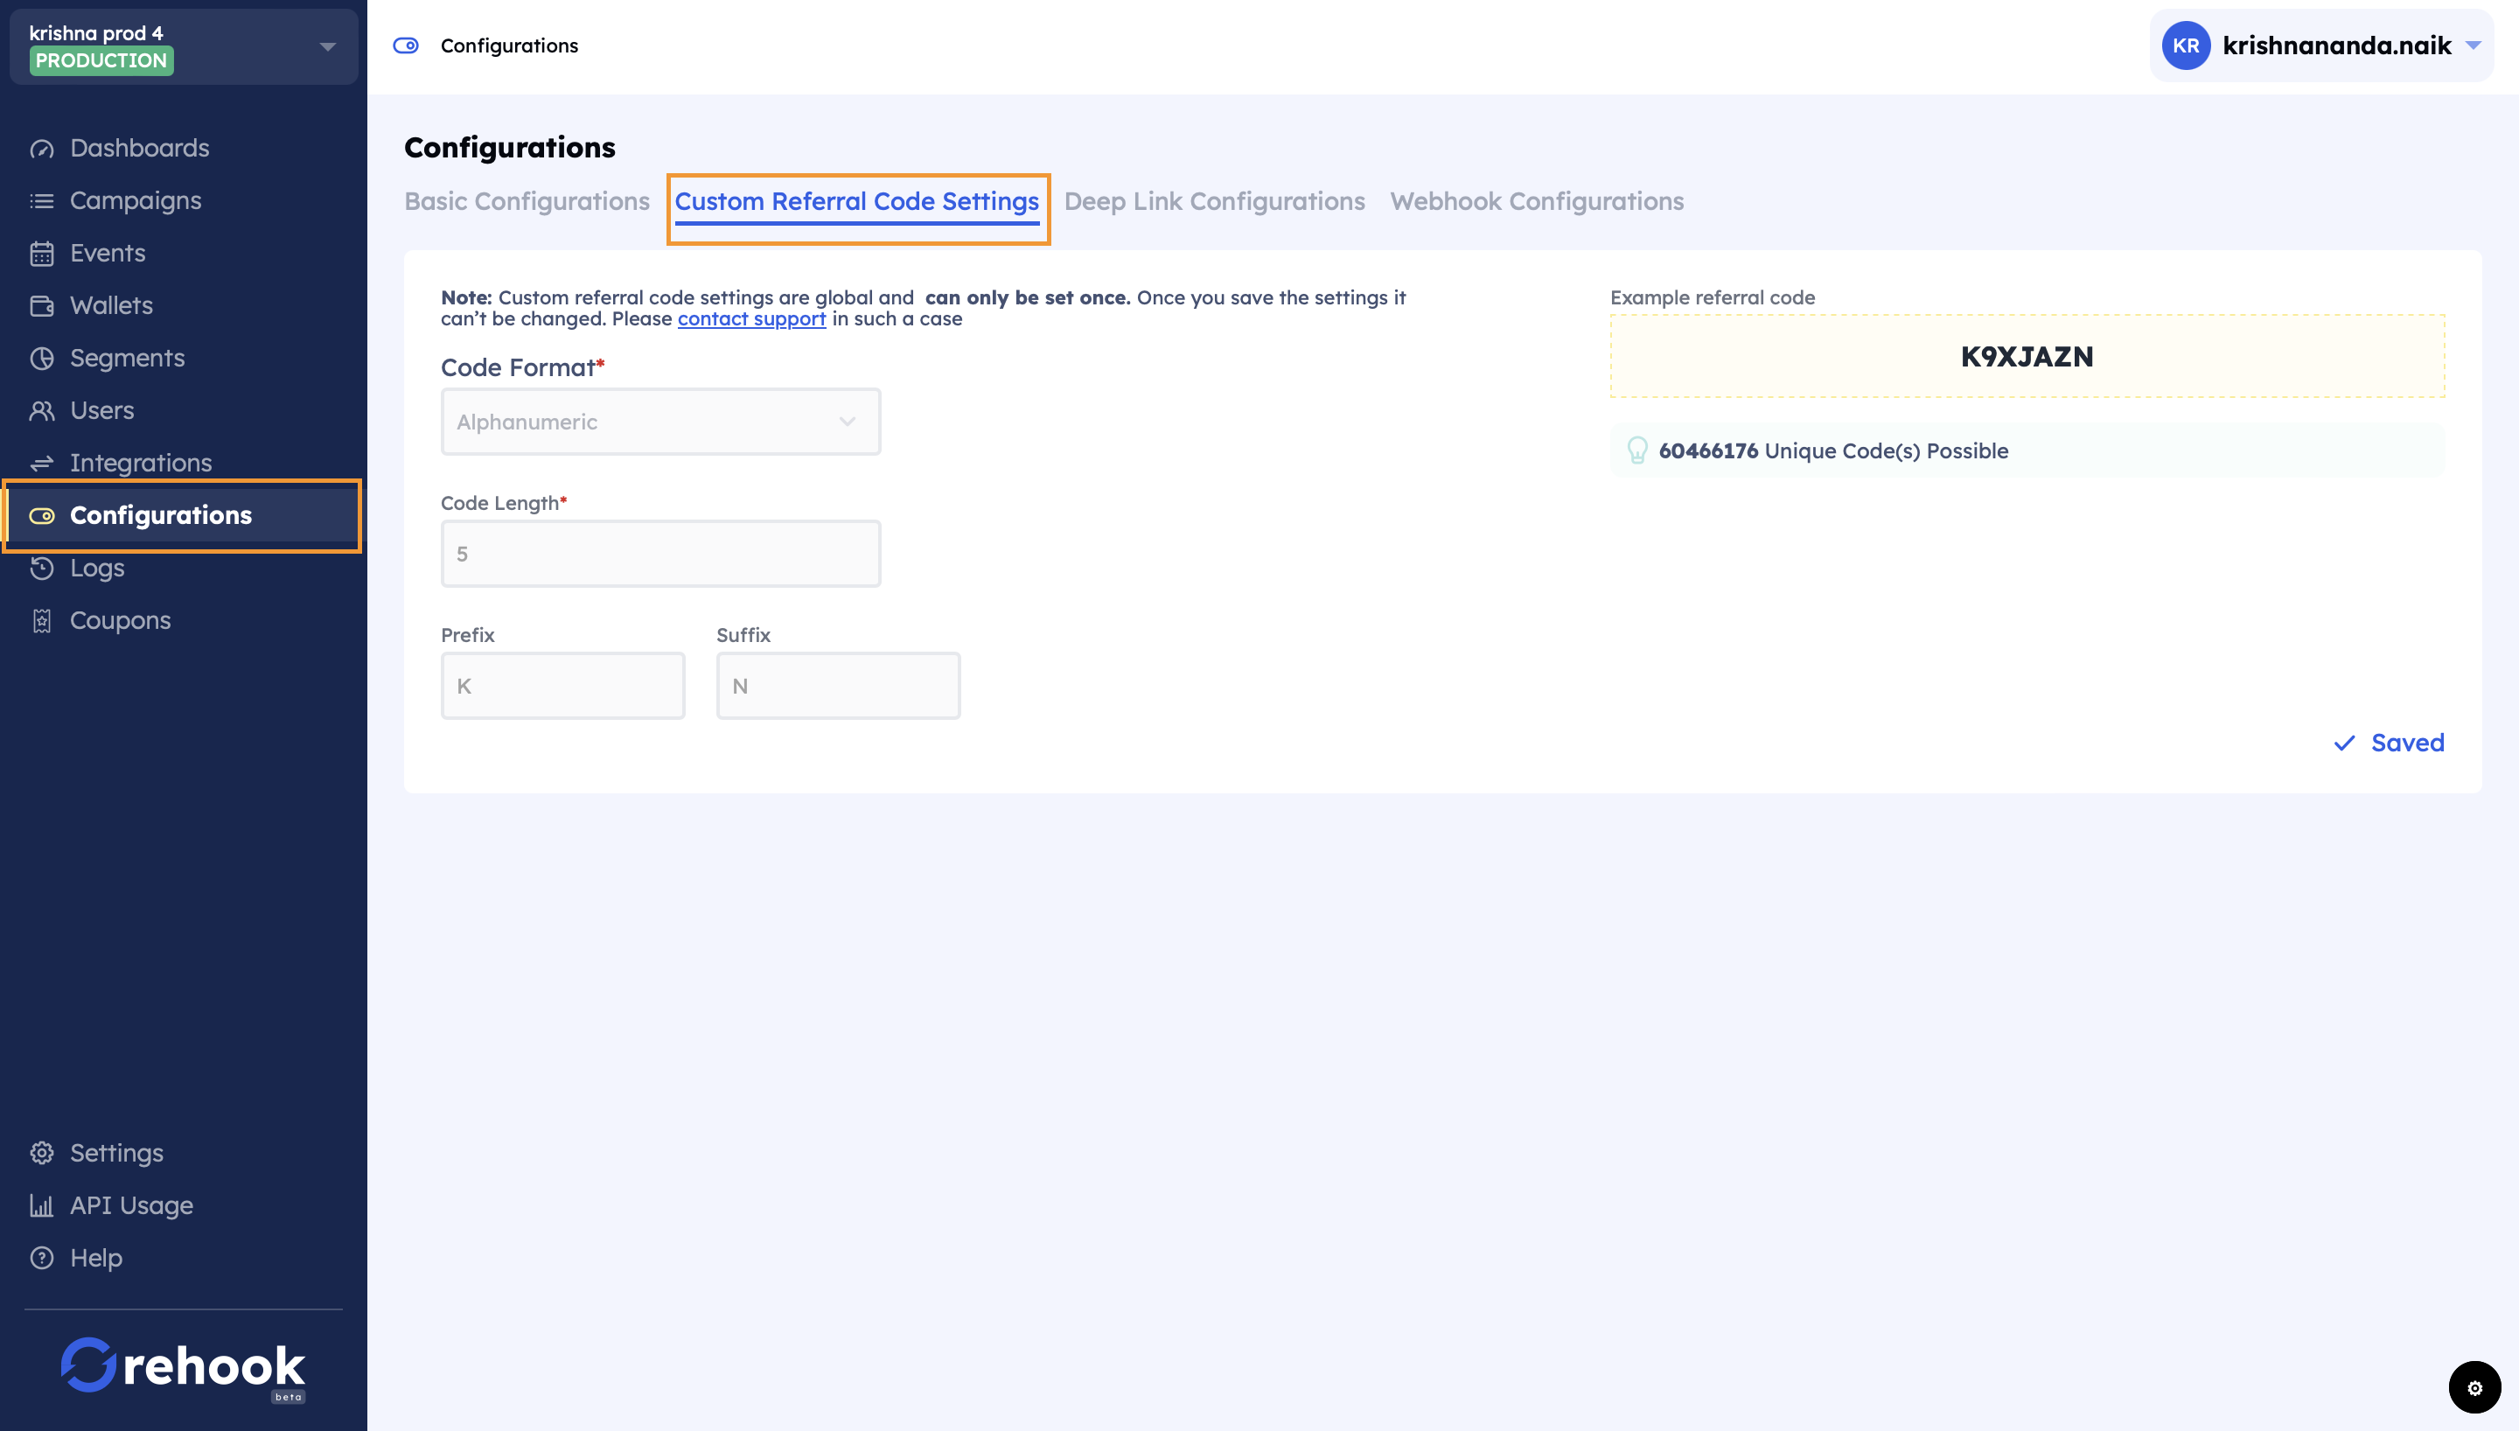
Task: Click the Segments icon in sidebar
Action: 43,357
